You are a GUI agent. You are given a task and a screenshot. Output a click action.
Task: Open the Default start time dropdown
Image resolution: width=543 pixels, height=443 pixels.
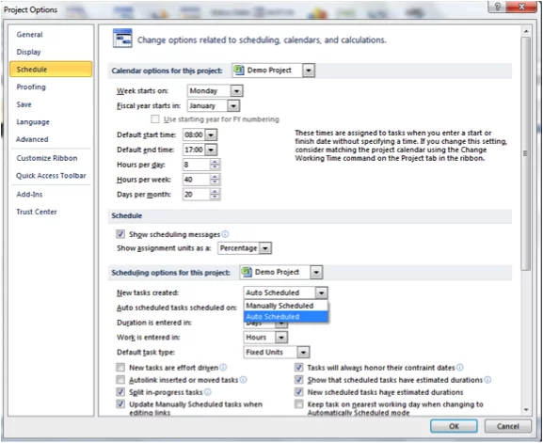(211, 135)
